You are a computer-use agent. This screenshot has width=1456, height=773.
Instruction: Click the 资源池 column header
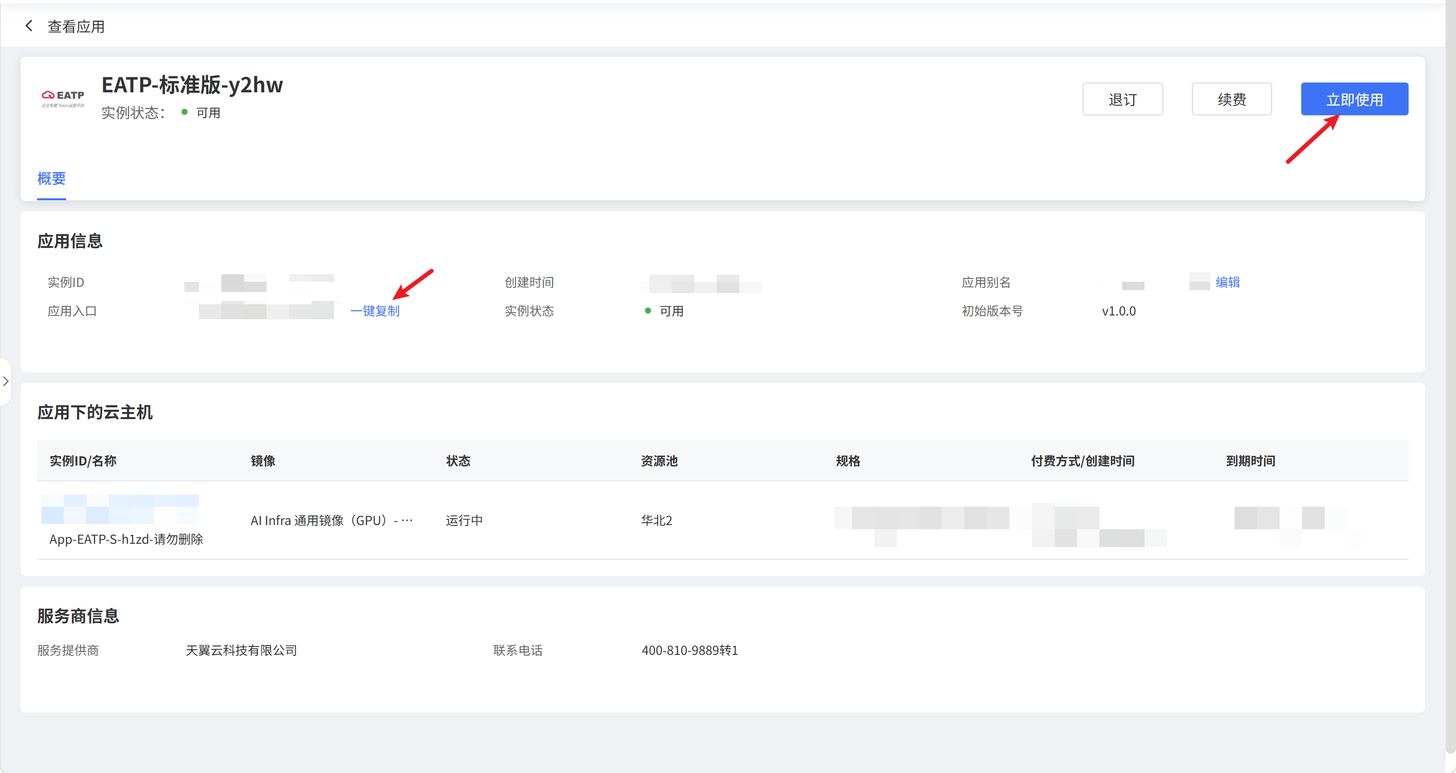click(659, 461)
